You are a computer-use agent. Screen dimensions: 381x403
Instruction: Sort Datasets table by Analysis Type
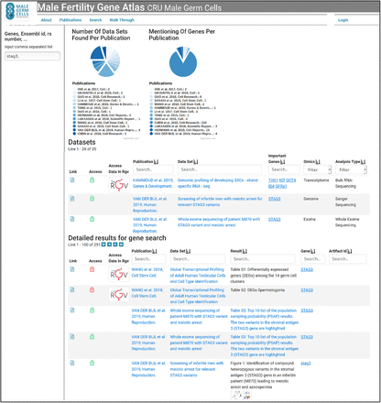tap(364, 161)
